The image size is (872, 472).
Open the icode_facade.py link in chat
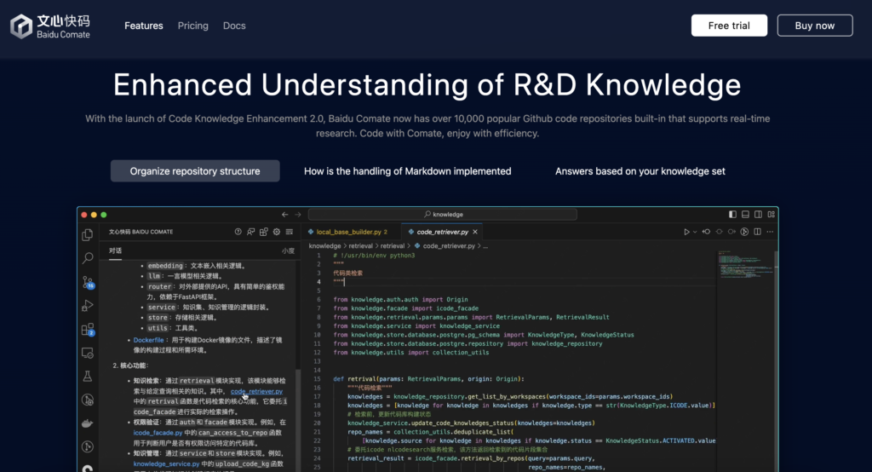coord(158,433)
